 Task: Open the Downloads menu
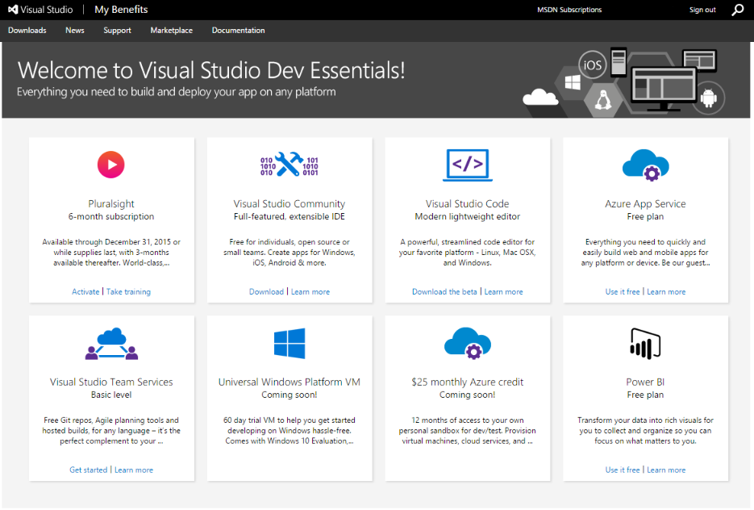pos(27,31)
